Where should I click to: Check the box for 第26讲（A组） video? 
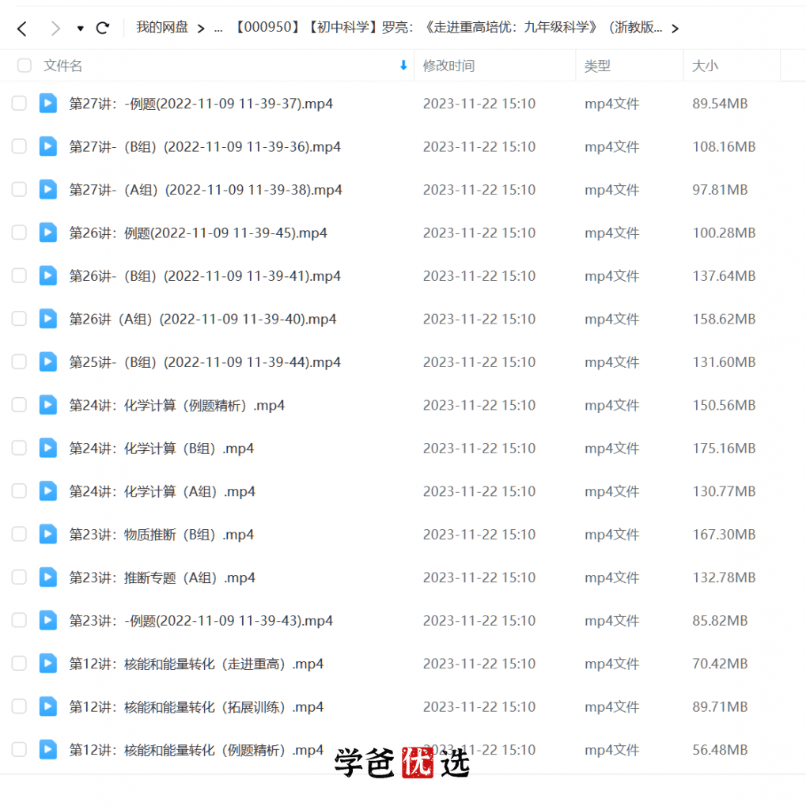[19, 319]
